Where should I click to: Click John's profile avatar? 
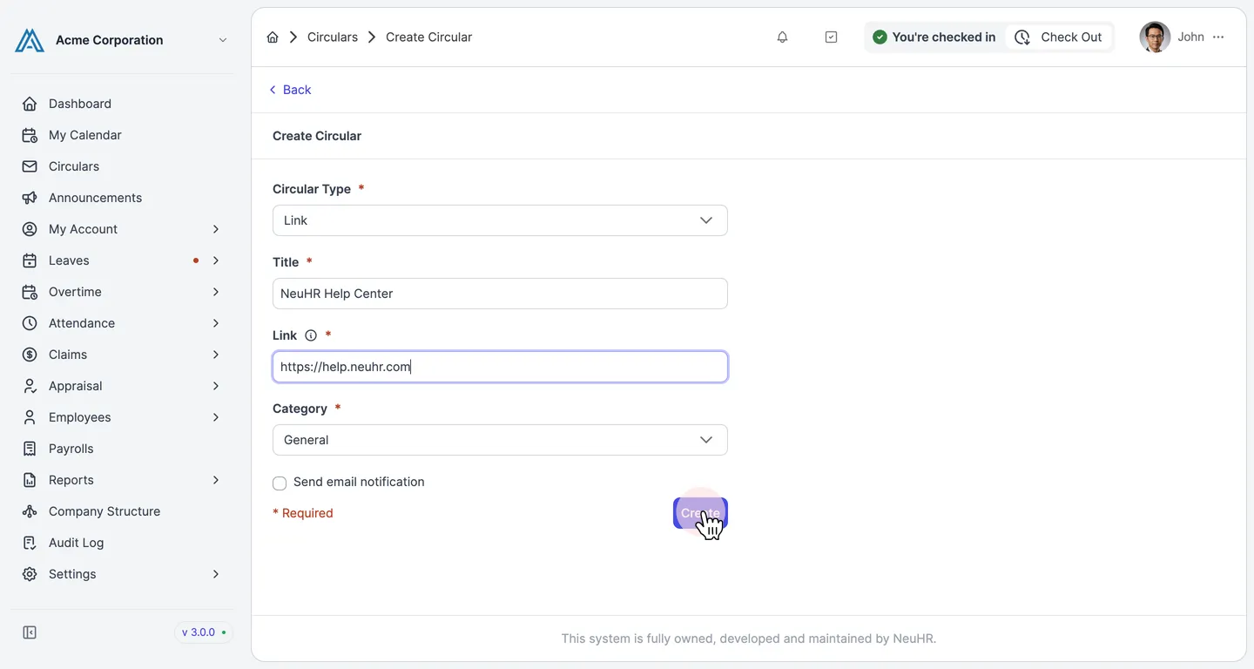click(x=1155, y=37)
